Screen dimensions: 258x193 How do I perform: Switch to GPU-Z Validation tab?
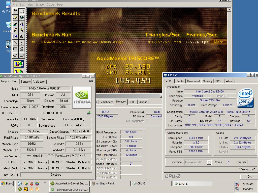click(39, 82)
